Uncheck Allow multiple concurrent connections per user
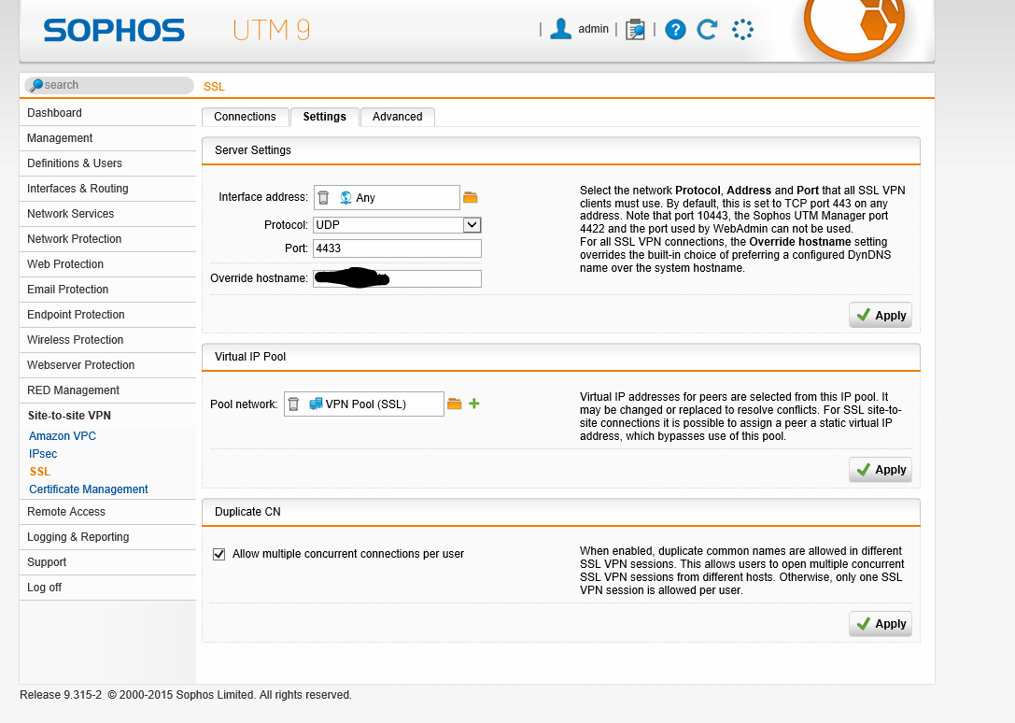Image resolution: width=1015 pixels, height=723 pixels. (x=219, y=554)
